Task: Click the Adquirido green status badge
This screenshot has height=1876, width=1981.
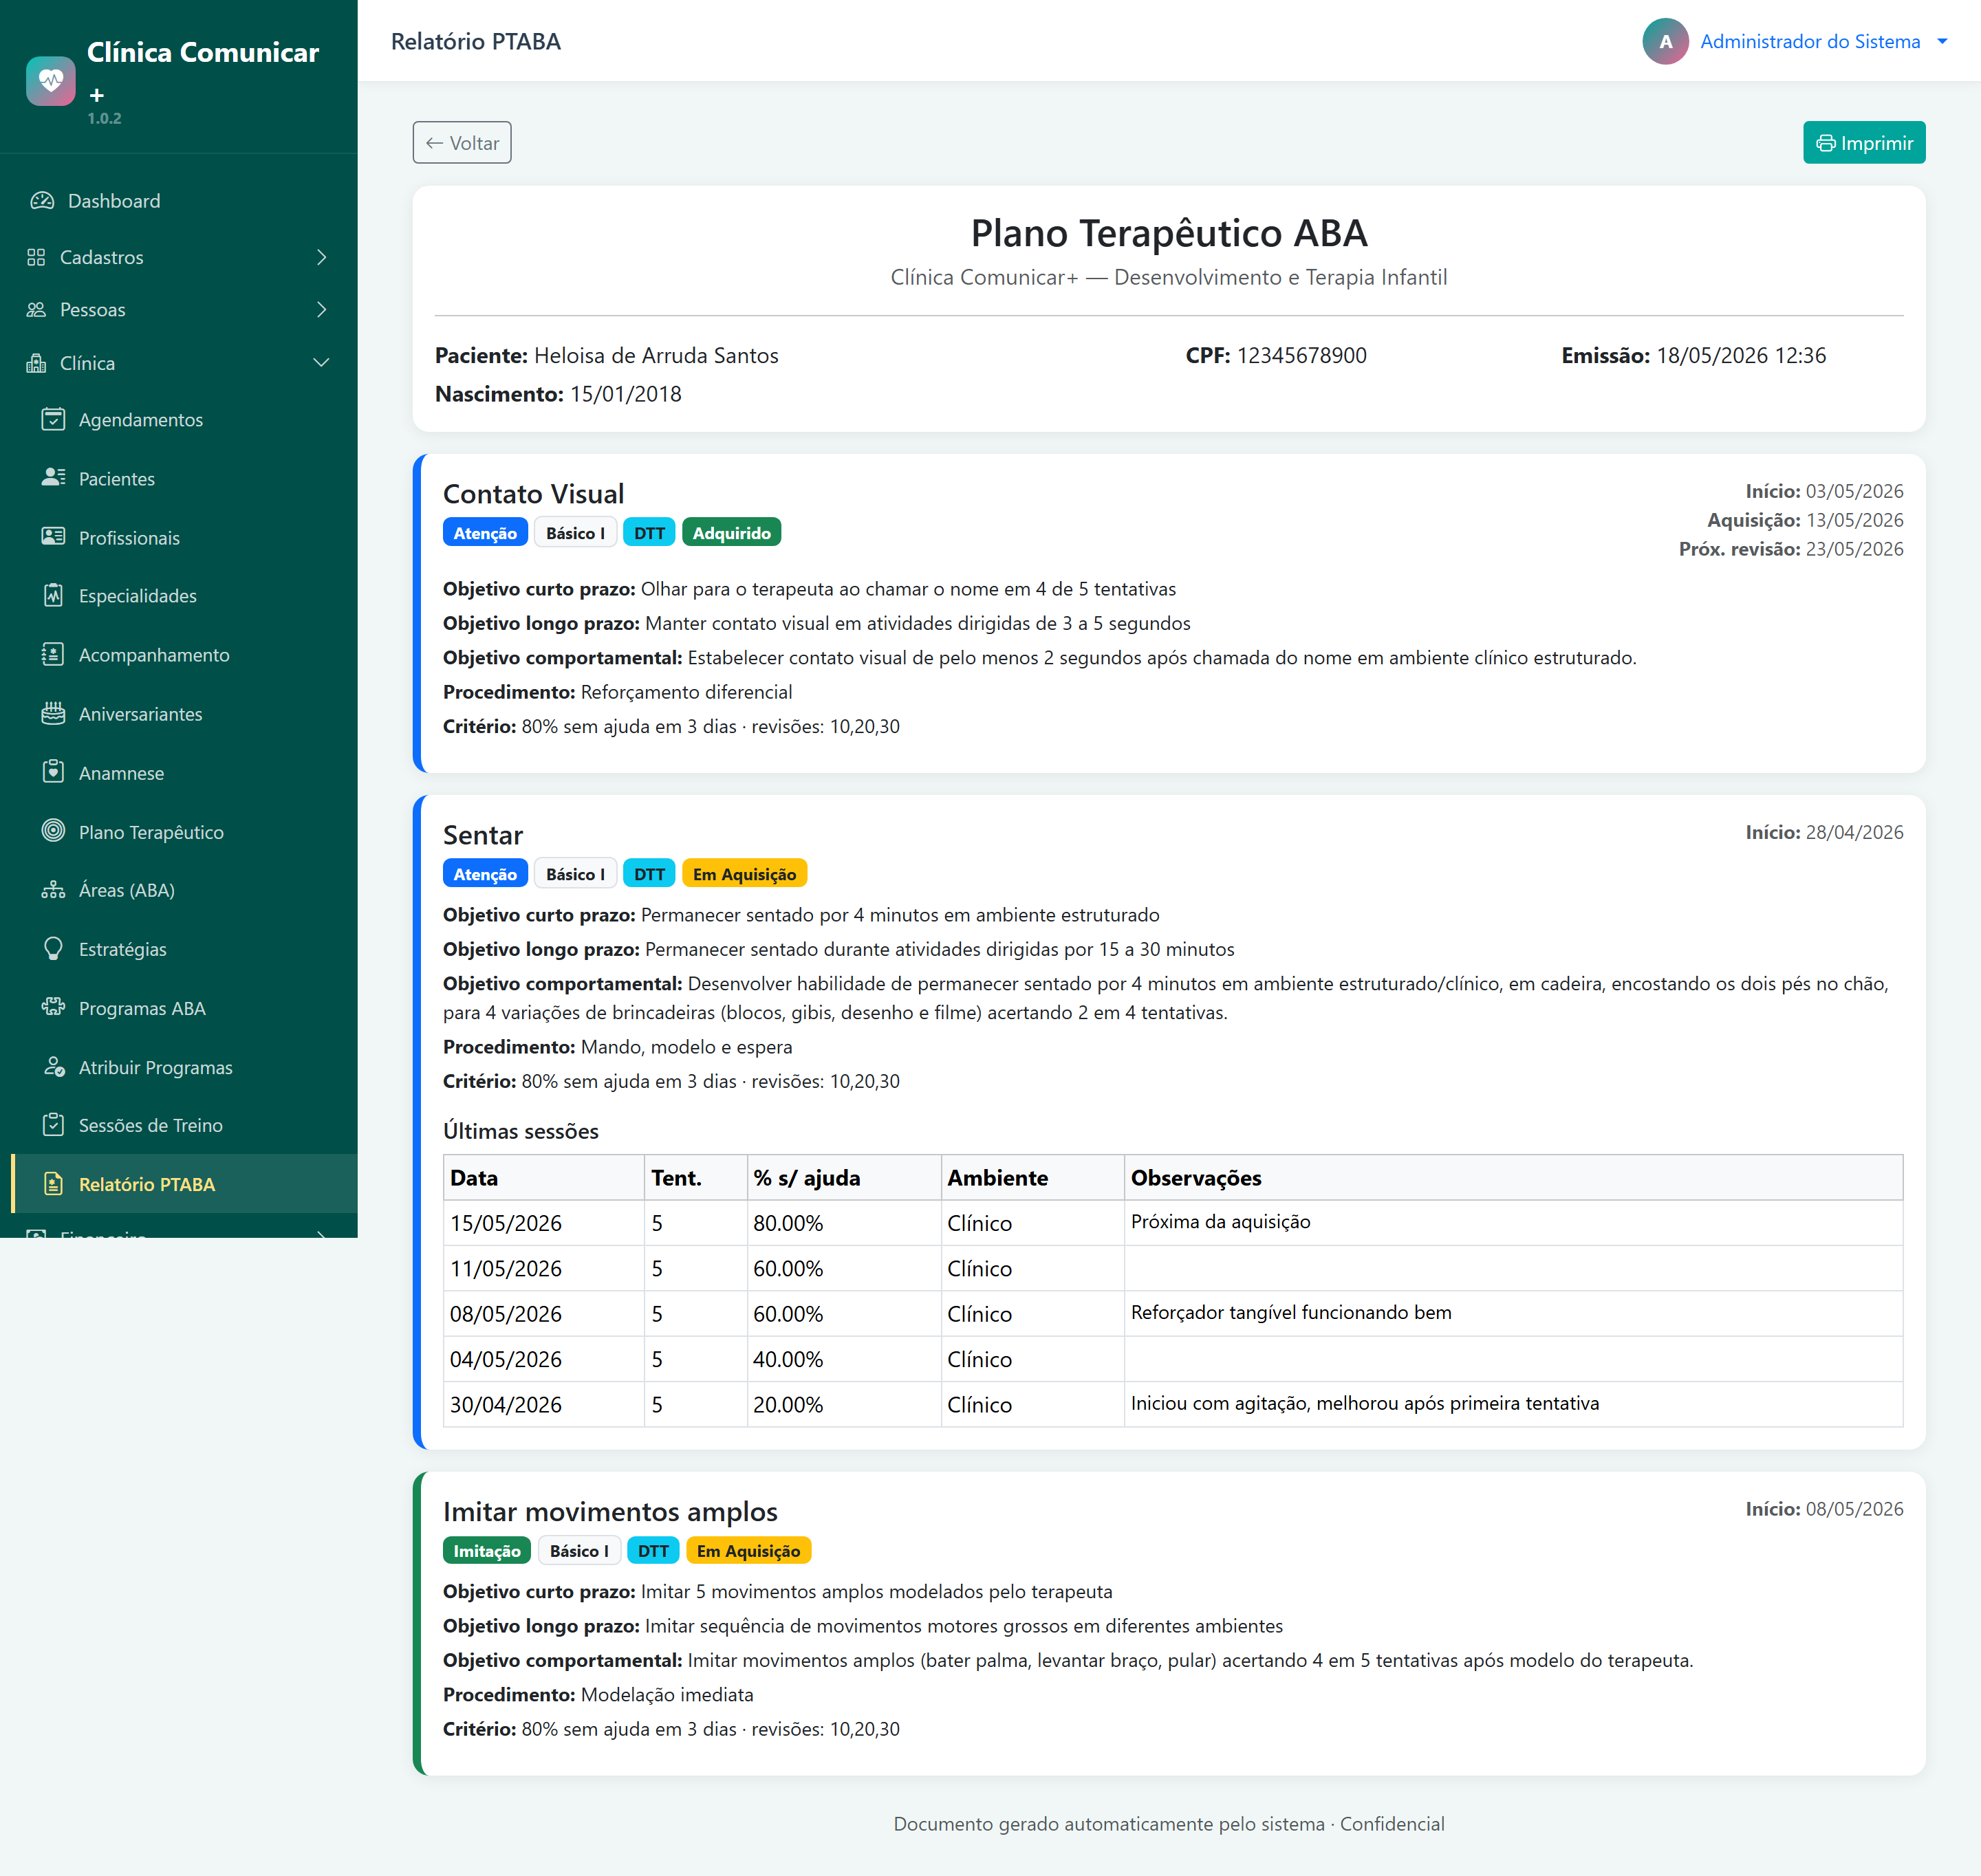Action: click(731, 533)
